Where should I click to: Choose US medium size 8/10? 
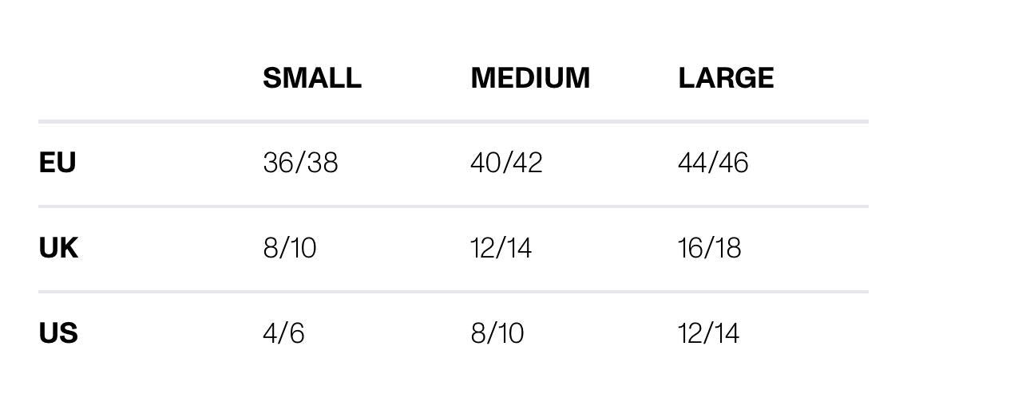tap(497, 332)
